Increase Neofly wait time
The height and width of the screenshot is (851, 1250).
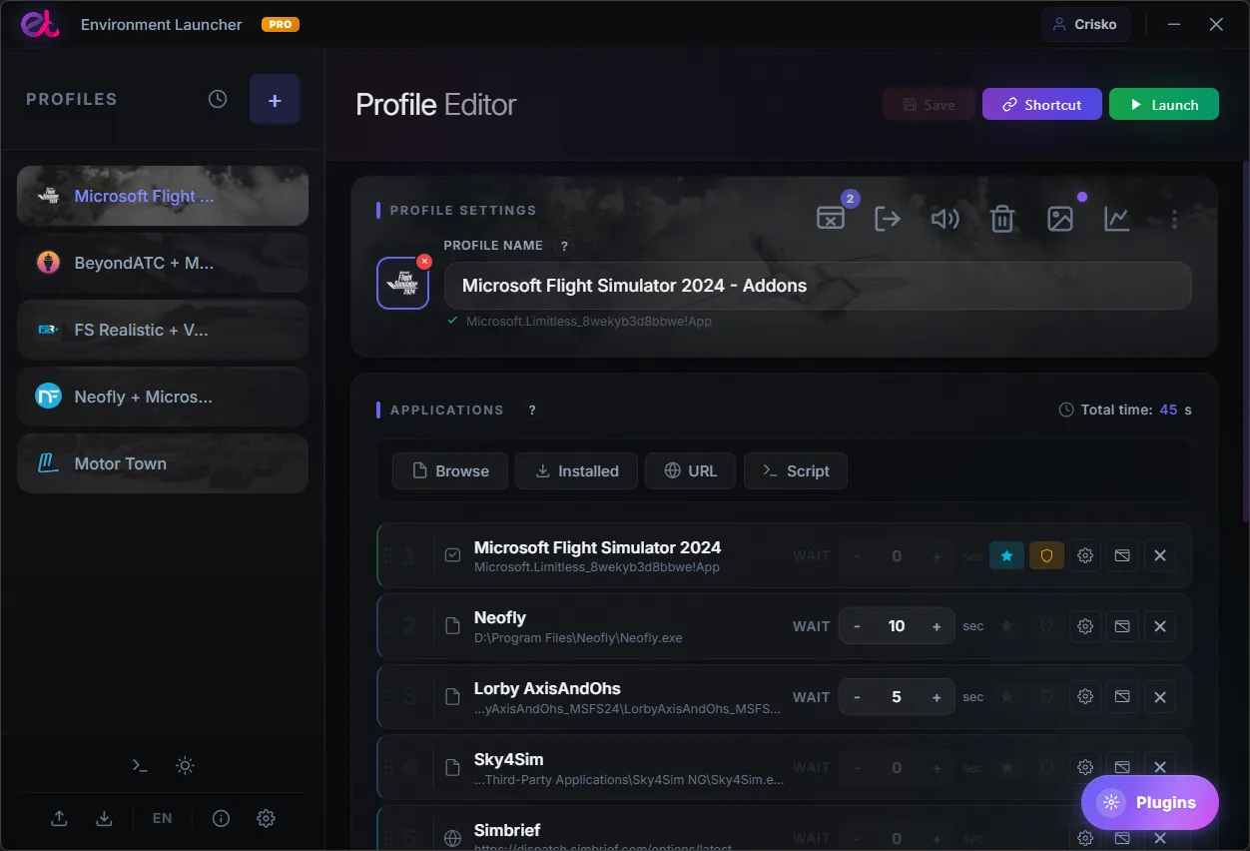click(x=937, y=626)
